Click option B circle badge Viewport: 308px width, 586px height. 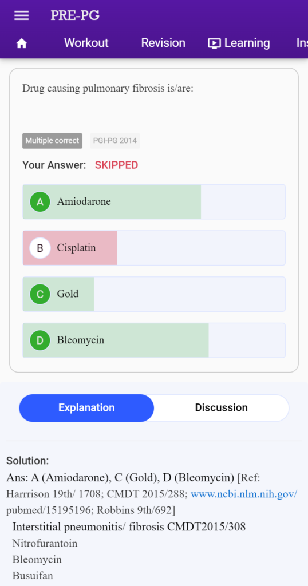[x=40, y=248]
